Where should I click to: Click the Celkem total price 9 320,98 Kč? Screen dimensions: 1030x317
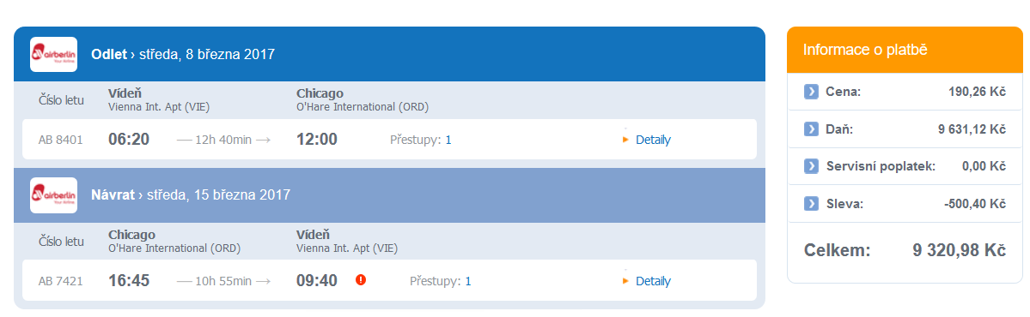click(x=959, y=250)
